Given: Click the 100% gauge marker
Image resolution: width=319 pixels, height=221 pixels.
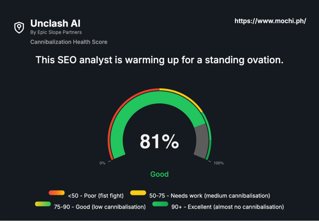Looking at the screenshot, I should tap(219, 163).
